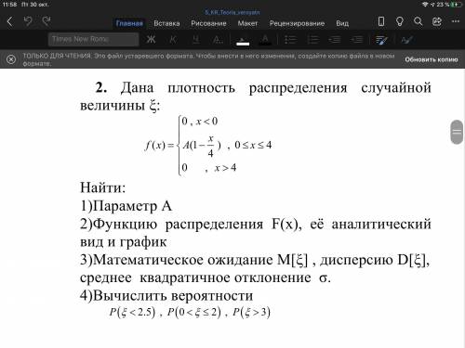This screenshot has height=348, width=465.
Task: Open the paragraph formatting options
Action: click(381, 40)
